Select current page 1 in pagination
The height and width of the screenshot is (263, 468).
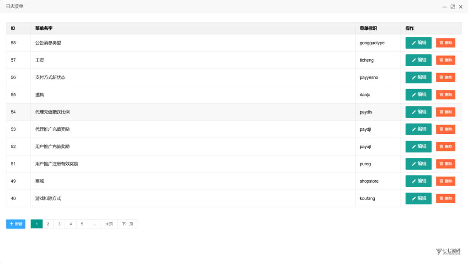pos(37,224)
